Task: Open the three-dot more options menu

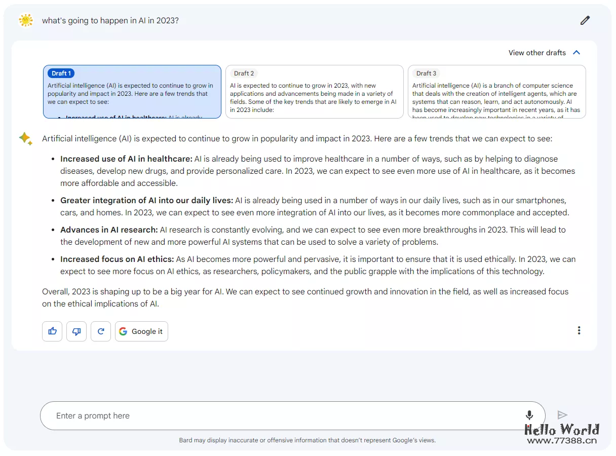Action: (x=579, y=330)
